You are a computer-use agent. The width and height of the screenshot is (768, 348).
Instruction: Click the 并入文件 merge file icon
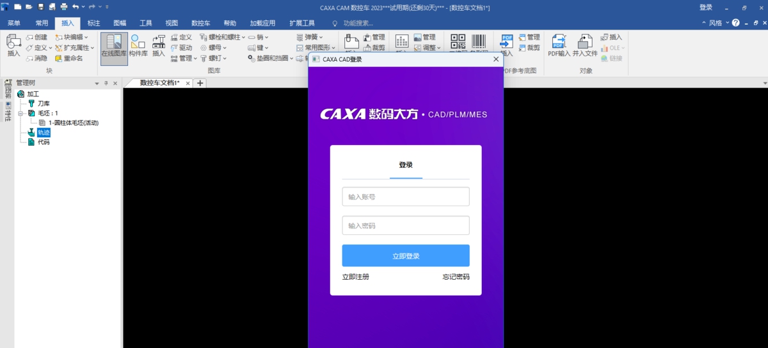584,46
